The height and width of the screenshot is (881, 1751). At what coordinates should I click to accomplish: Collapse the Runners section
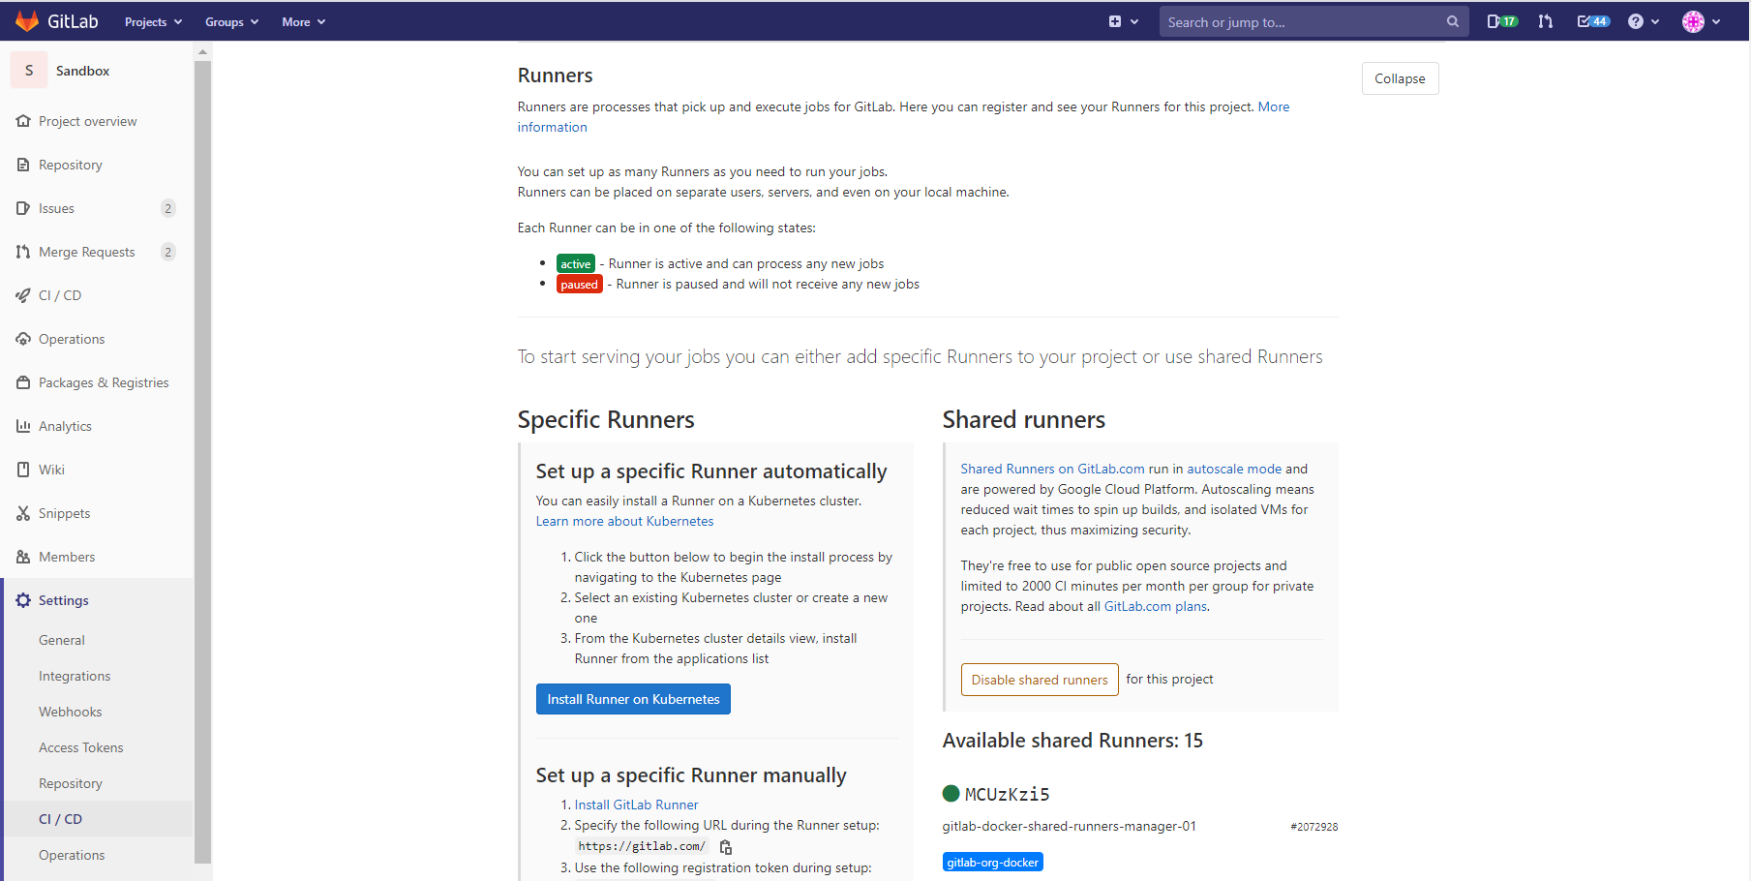pos(1400,78)
